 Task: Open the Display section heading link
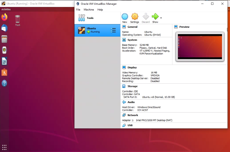(x=132, y=68)
